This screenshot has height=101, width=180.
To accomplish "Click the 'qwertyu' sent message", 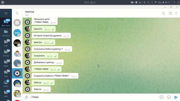I will [x=43, y=42].
